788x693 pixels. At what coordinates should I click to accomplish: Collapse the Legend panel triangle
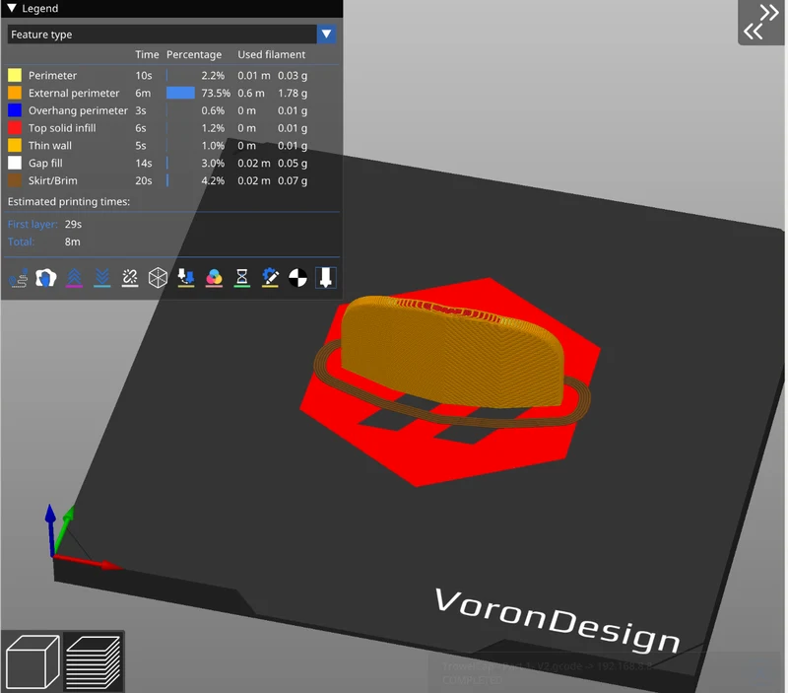[x=12, y=8]
